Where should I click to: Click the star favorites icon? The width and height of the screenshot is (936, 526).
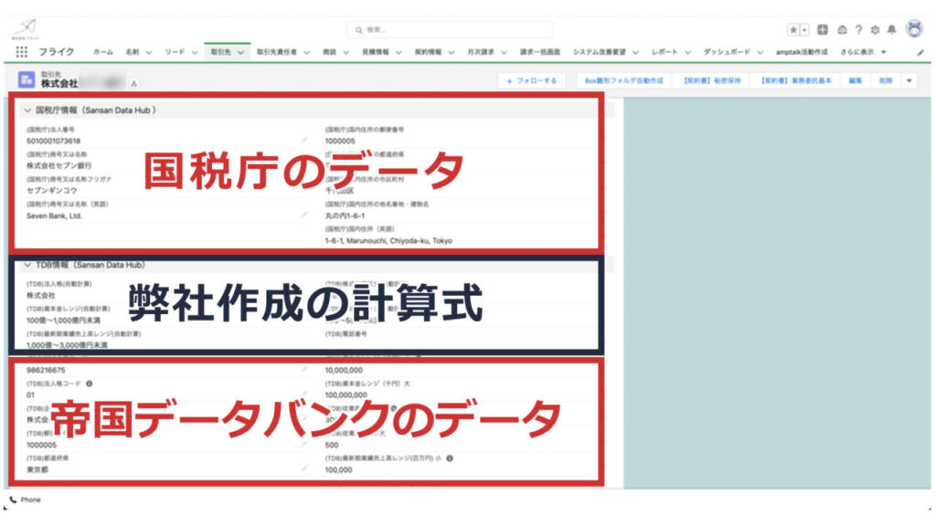(792, 30)
